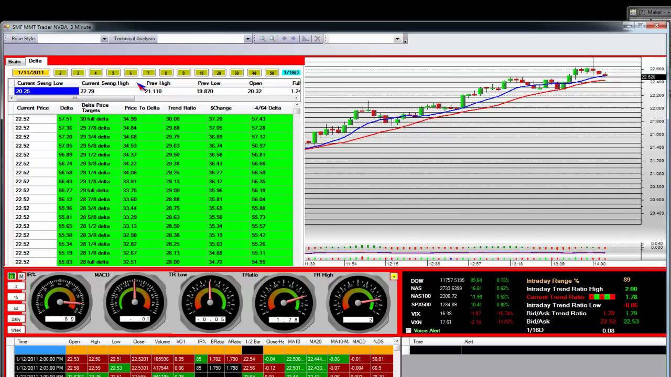Screen dimensions: 671x377
Task: Click the left arrow chart scroll icon
Action: click(x=284, y=39)
